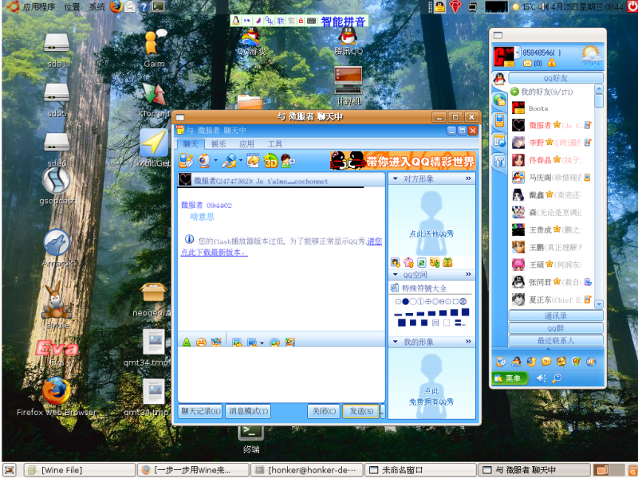Screen dimensions: 638x478
Task: Click the 关闭(C) button
Action: (324, 411)
